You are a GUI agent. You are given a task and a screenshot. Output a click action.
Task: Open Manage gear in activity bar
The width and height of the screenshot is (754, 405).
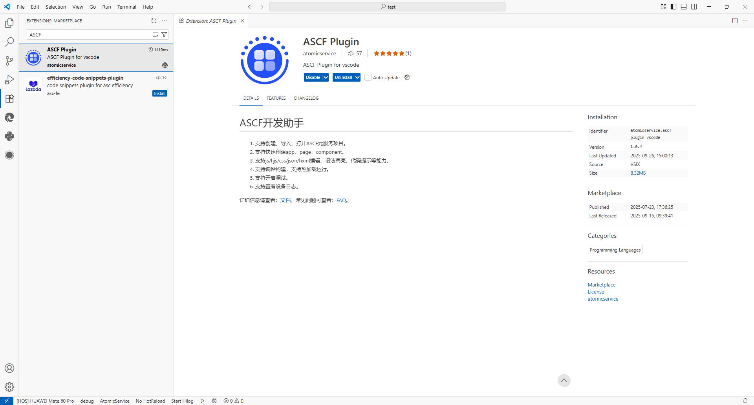coord(9,387)
